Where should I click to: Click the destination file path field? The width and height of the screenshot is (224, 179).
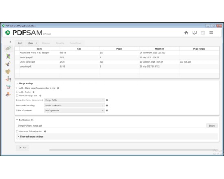111,126
